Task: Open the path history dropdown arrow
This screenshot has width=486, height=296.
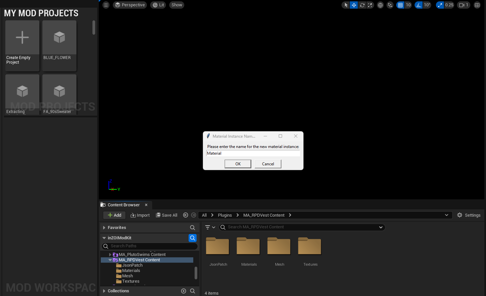Action: [447, 215]
